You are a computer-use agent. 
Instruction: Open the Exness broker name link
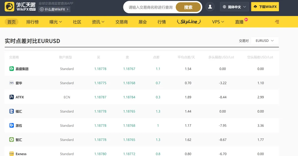(x=21, y=154)
